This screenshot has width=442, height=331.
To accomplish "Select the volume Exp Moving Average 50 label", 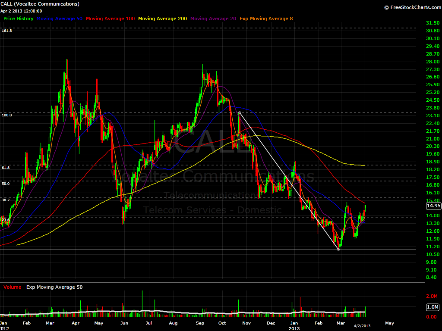I will coord(54,287).
